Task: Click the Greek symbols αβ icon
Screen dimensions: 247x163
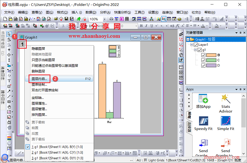Action: (x=172, y=26)
